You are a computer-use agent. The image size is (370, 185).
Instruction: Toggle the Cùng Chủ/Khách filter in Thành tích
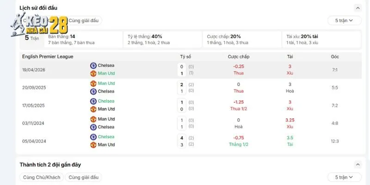click(x=42, y=177)
